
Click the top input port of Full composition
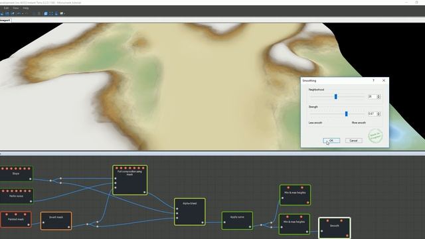(x=116, y=179)
